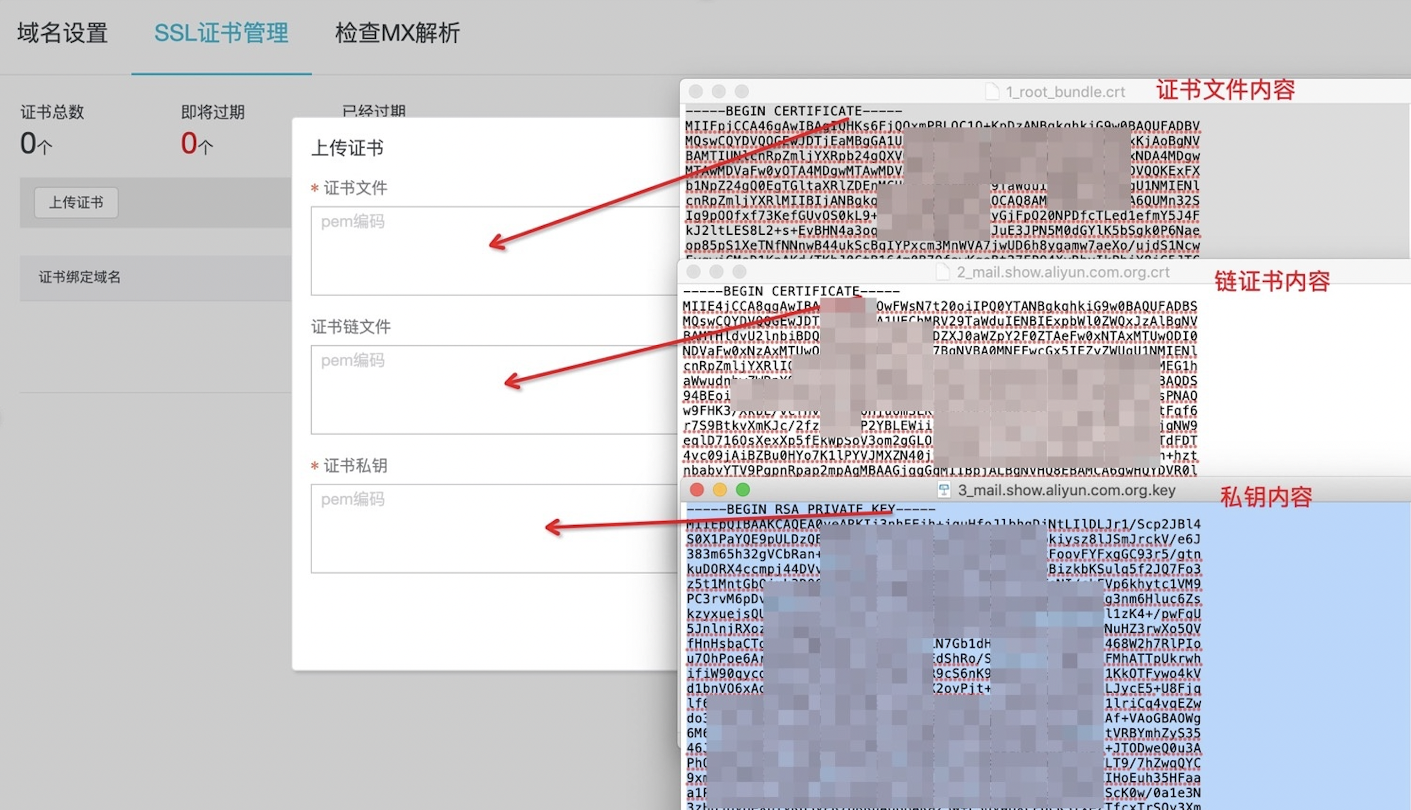Click the 3_mail.show.aliyun.com.org.key window title
The width and height of the screenshot is (1411, 810).
coord(1067,490)
